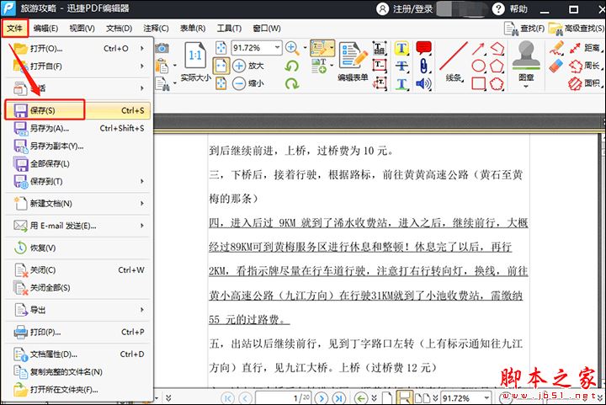
Task: Click the page number input field
Action: [282, 397]
